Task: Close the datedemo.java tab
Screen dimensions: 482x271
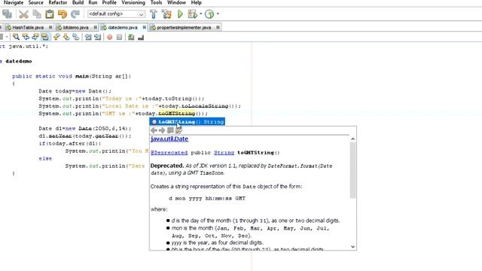Action: pyautogui.click(x=144, y=27)
